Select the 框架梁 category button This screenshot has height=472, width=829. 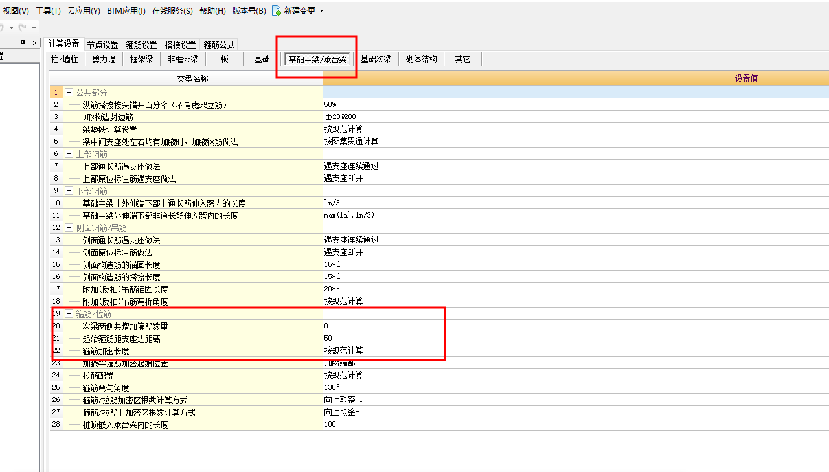[141, 59]
